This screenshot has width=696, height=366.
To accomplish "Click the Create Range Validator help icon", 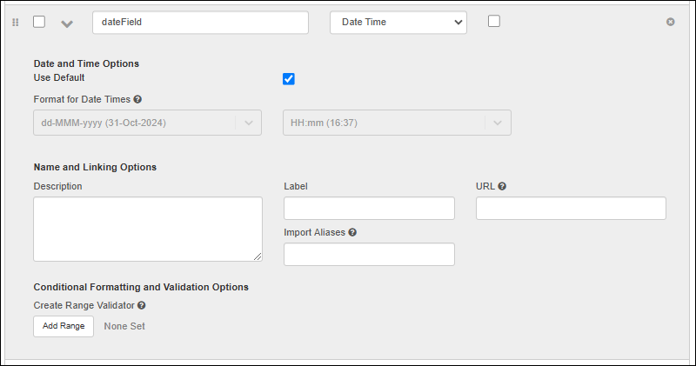I will (x=141, y=305).
